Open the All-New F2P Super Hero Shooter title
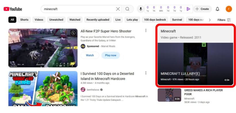 coord(106,31)
